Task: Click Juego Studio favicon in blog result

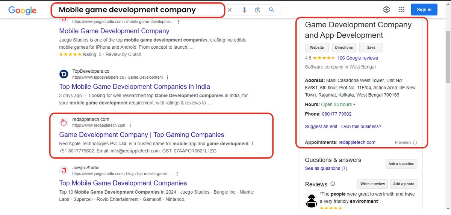Action: point(64,170)
